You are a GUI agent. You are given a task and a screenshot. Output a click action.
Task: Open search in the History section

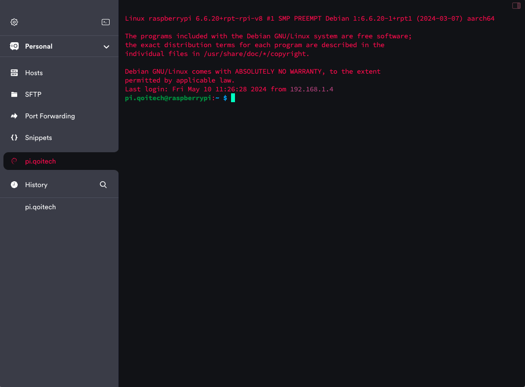click(x=103, y=184)
